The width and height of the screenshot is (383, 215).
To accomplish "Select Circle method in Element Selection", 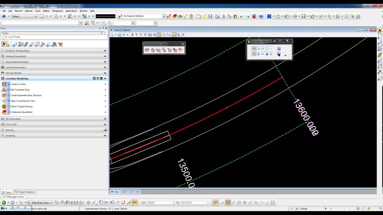I will point(267,49).
